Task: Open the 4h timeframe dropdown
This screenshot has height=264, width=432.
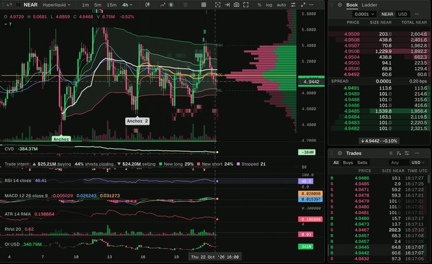Action: pyautogui.click(x=127, y=5)
